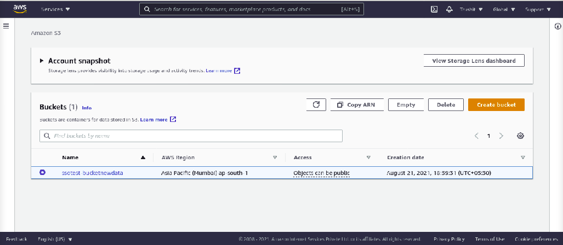563x245 pixels.
Task: Open the Support menu
Action: click(538, 9)
